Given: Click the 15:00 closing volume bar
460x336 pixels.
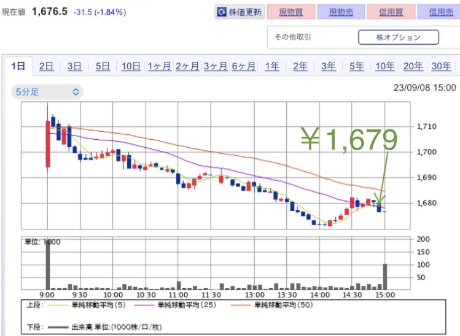Looking at the screenshot, I should pos(385,277).
